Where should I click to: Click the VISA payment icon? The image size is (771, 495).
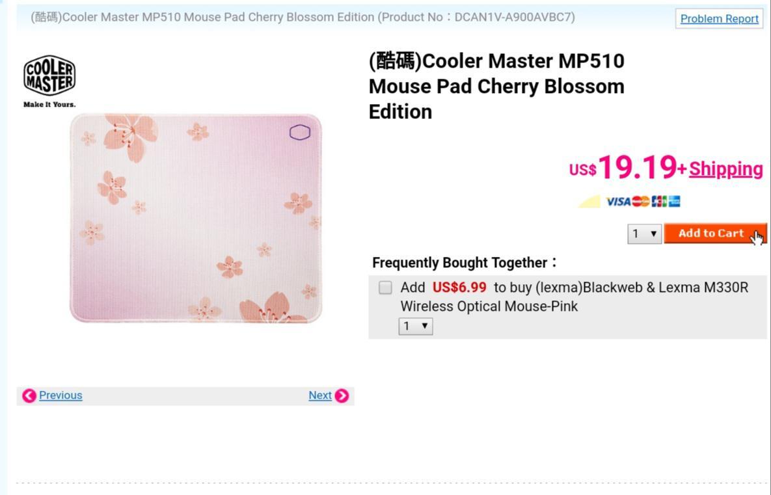[618, 201]
